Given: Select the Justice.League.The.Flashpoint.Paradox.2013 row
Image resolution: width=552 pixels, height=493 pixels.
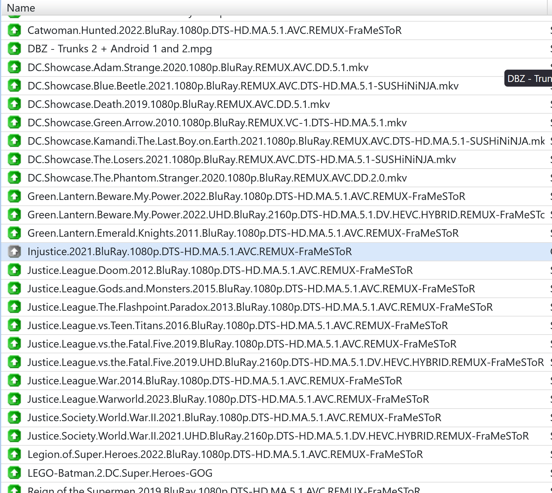Looking at the screenshot, I should click(260, 307).
